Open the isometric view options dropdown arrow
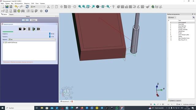 (90, 7)
